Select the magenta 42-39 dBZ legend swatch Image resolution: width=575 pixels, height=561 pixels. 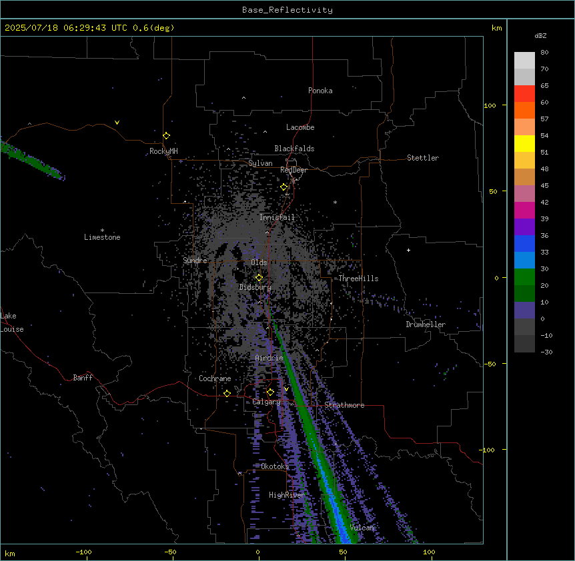click(524, 210)
